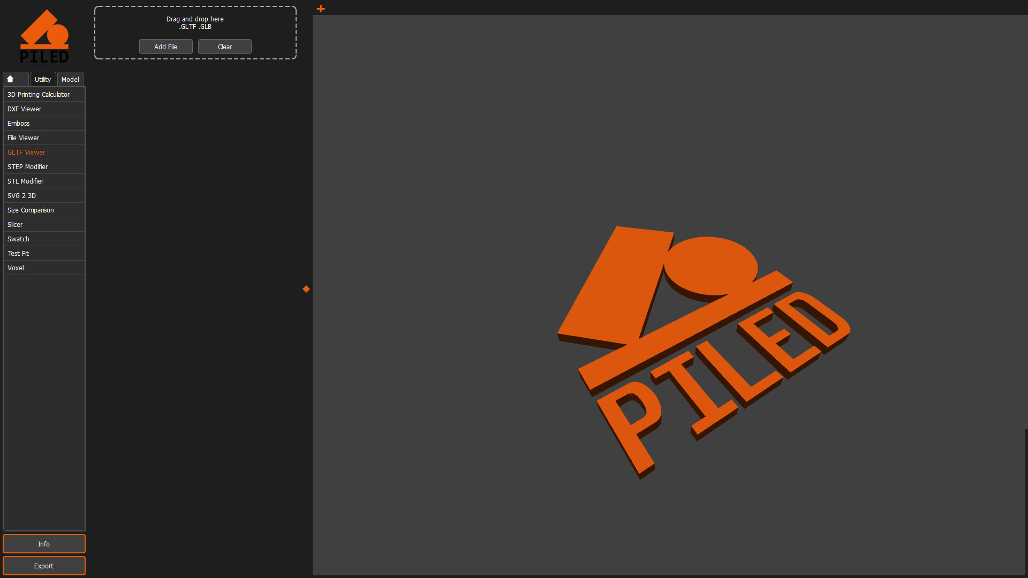1028x578 pixels.
Task: Click the Export button at the bottom
Action: [x=44, y=566]
